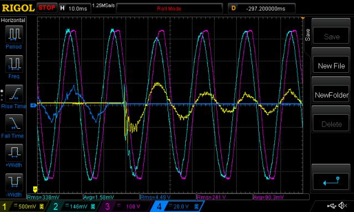The image size is (354, 212).
Task: Select the Freq measurement icon
Action: pos(14,64)
